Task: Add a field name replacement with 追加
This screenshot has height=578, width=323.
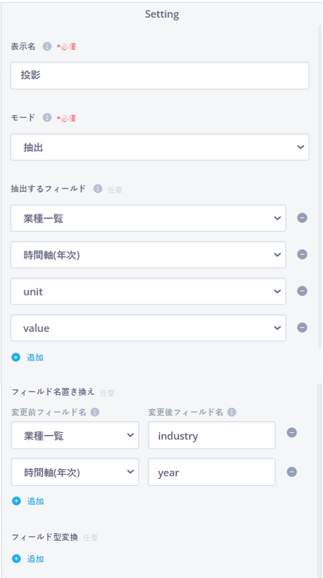Action: pos(28,501)
